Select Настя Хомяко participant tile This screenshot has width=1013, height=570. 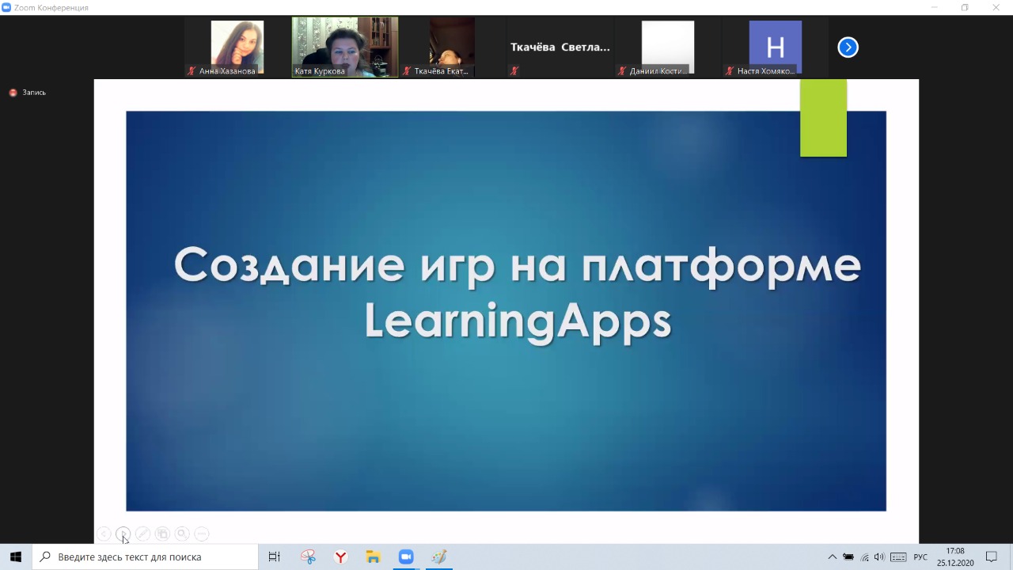[775, 47]
